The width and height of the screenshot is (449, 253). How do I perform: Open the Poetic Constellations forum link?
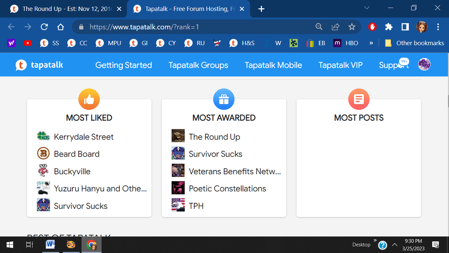click(228, 189)
